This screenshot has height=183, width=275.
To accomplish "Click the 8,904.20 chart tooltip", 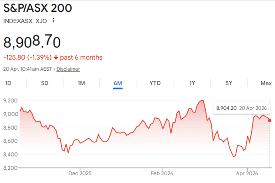I will (241, 109).
